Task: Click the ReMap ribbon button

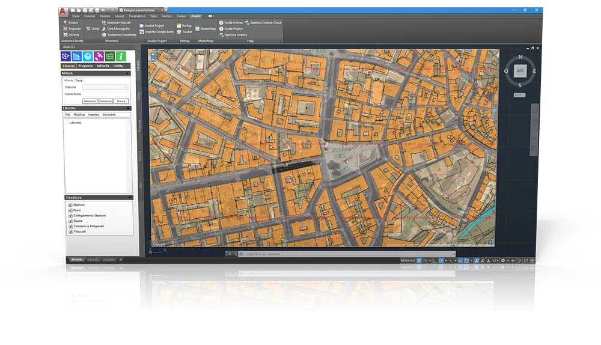Action: 184,26
